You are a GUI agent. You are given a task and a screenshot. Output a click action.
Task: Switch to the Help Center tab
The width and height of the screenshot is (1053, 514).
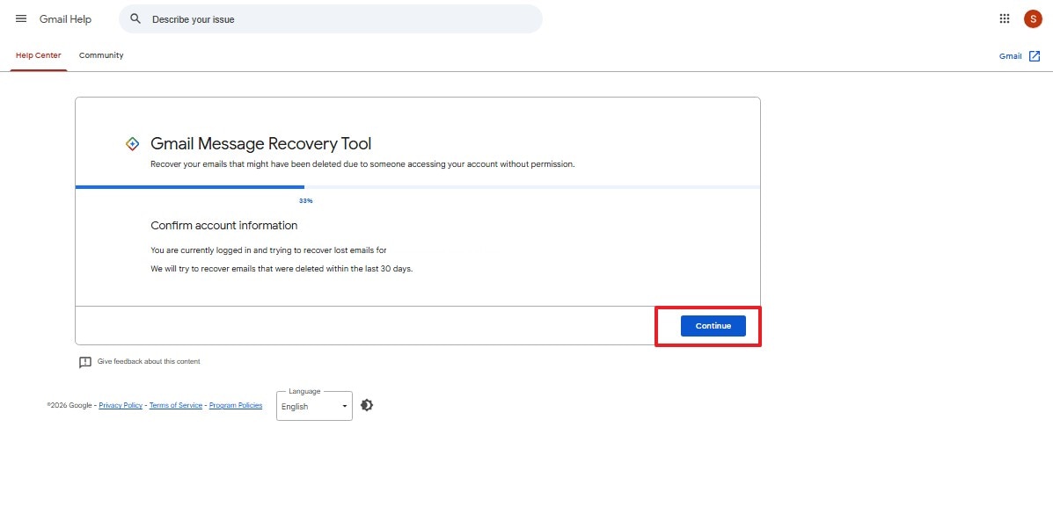39,55
